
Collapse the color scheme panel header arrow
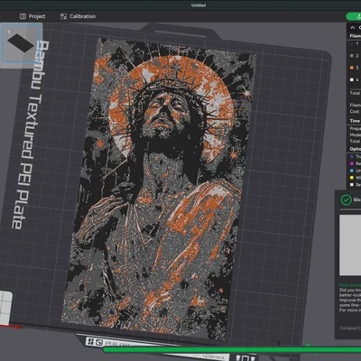353,27
